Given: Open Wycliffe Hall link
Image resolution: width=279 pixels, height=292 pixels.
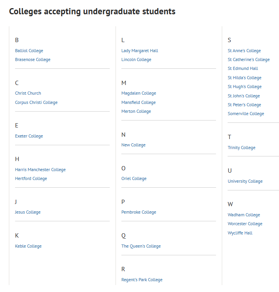Looking at the screenshot, I should (240, 233).
